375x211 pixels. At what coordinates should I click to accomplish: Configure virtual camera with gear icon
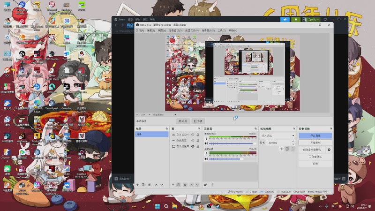(329, 150)
